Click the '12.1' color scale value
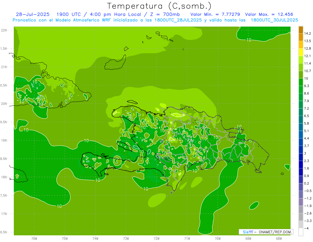 point(308,56)
